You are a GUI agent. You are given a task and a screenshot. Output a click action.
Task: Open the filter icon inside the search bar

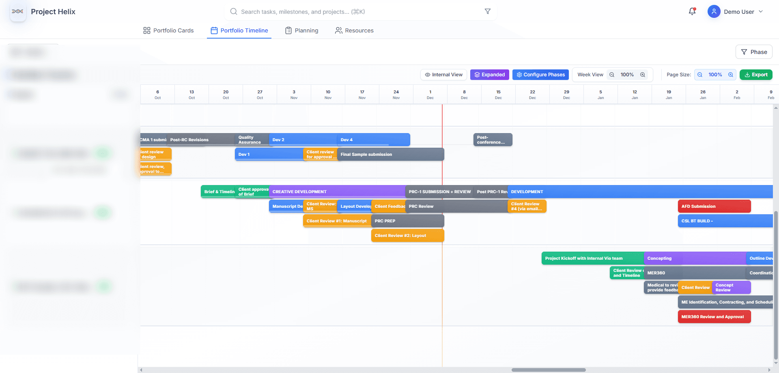[x=488, y=11]
